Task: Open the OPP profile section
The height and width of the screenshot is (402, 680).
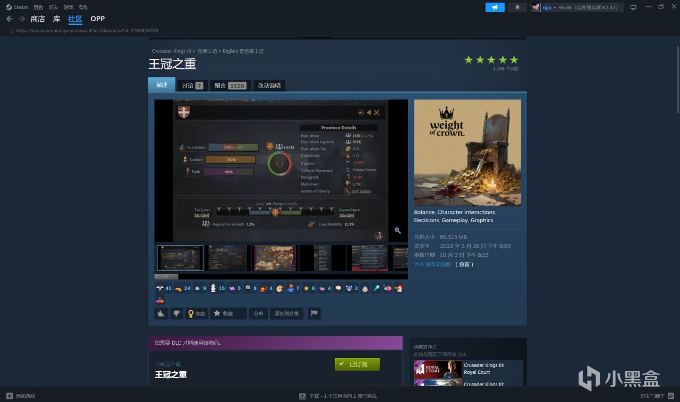Action: (x=98, y=19)
